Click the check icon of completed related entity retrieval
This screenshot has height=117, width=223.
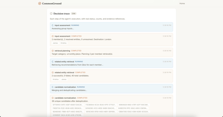click(53, 73)
